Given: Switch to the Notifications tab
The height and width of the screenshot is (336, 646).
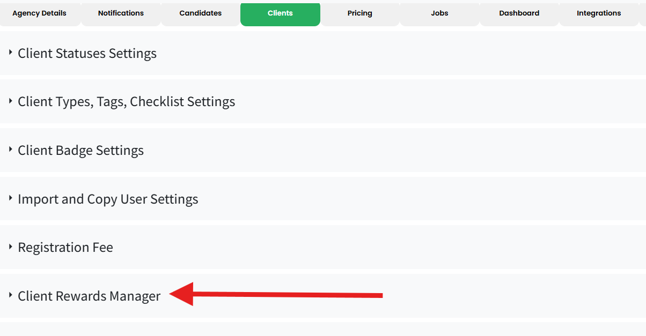Looking at the screenshot, I should pos(121,13).
